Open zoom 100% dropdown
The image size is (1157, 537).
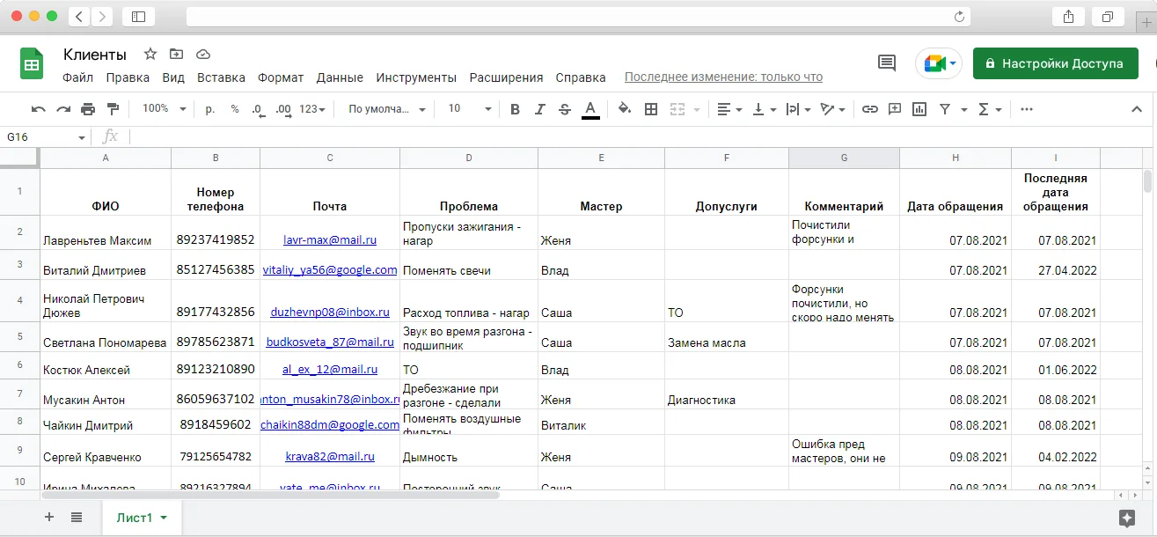coord(165,109)
